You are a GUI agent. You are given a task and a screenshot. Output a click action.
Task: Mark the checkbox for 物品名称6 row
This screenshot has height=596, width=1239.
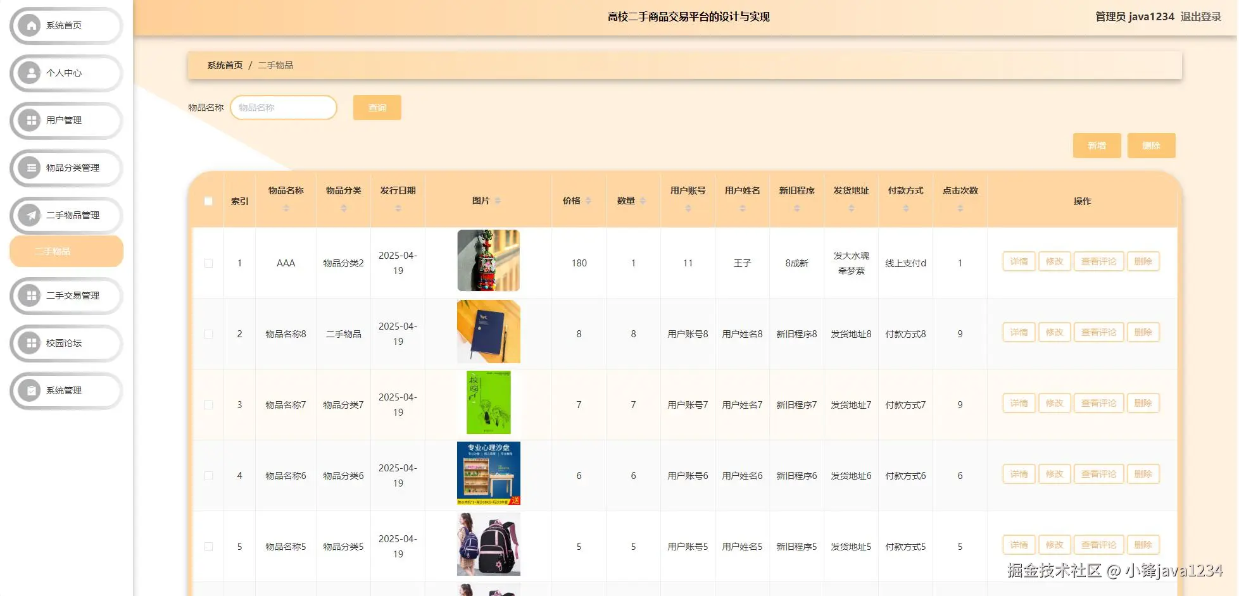coord(208,476)
